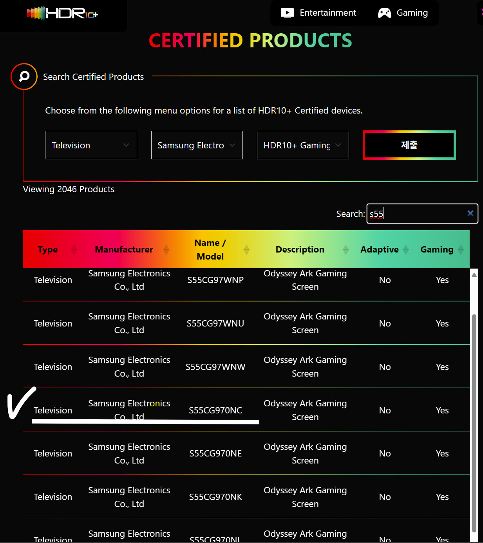This screenshot has width=483, height=543.
Task: Open the Television category dropdown
Action: click(x=91, y=145)
